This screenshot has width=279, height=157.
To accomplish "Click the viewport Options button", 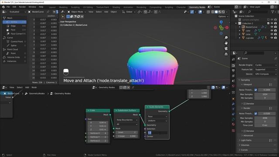I will point(223,17).
